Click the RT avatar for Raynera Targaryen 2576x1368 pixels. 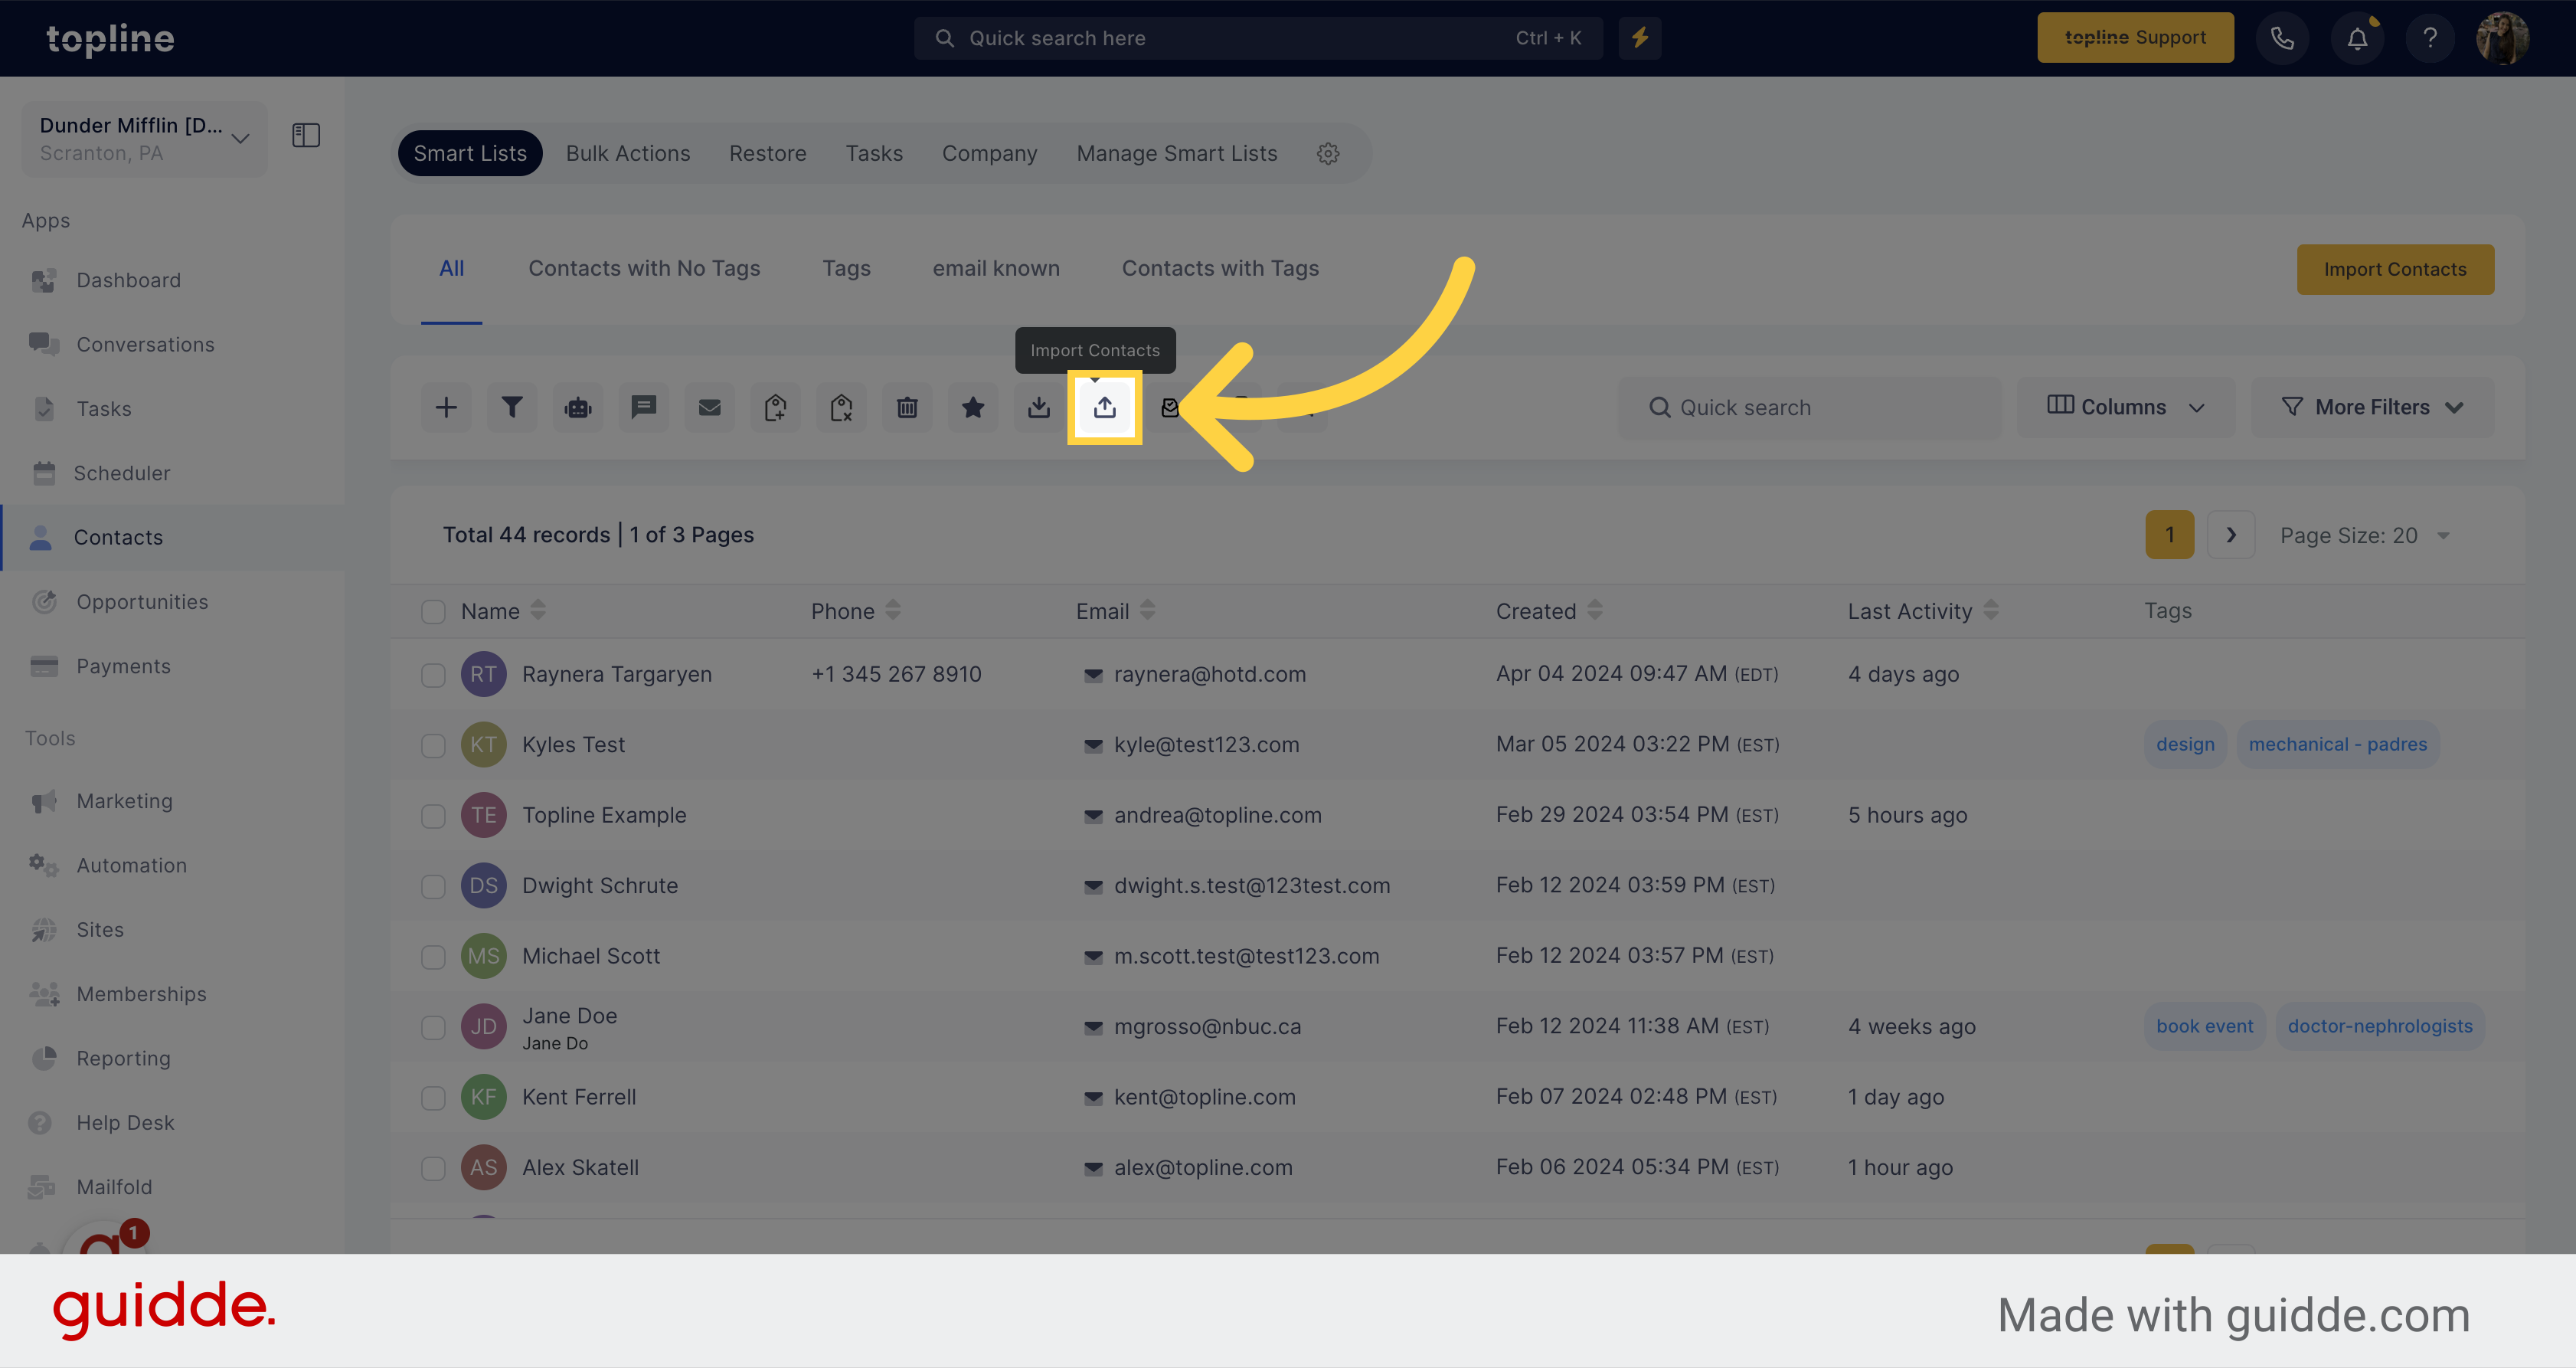(483, 675)
